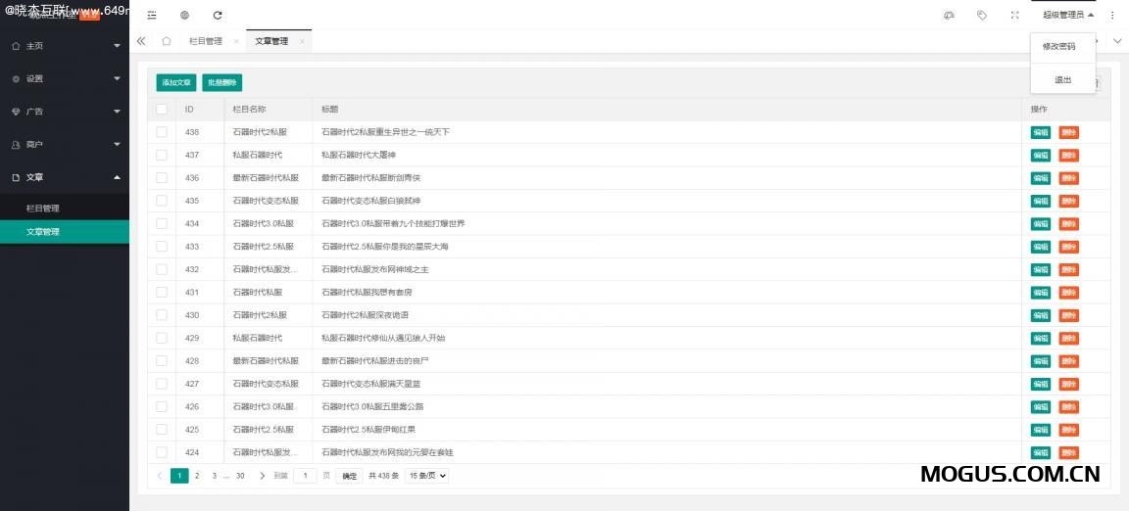The height and width of the screenshot is (511, 1129).
Task: Check the select-all checkbox in table header
Action: [162, 109]
